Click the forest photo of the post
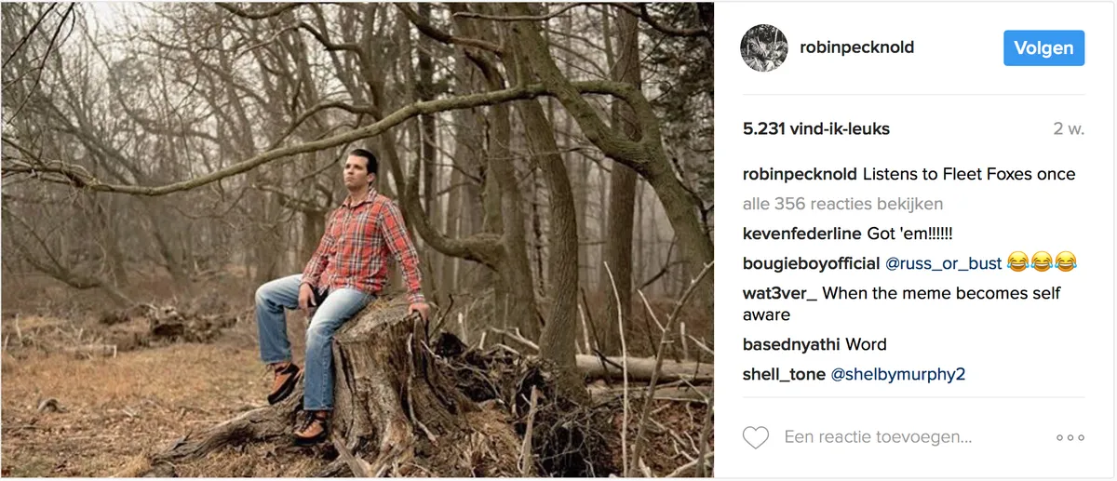This screenshot has width=1117, height=481. pyautogui.click(x=357, y=240)
